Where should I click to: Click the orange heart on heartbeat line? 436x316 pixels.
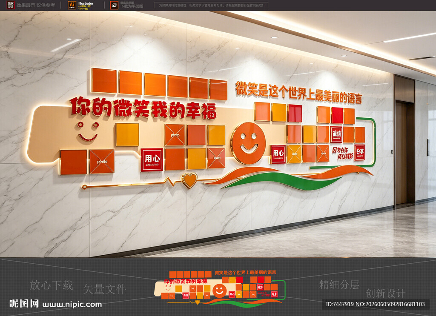click(x=189, y=180)
